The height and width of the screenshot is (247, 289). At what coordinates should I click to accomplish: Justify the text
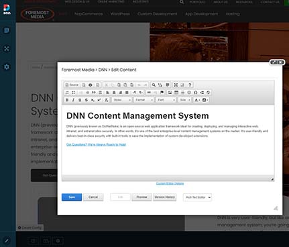[x=127, y=93]
